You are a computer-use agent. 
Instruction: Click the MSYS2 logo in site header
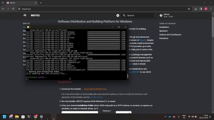(x=25, y=15)
